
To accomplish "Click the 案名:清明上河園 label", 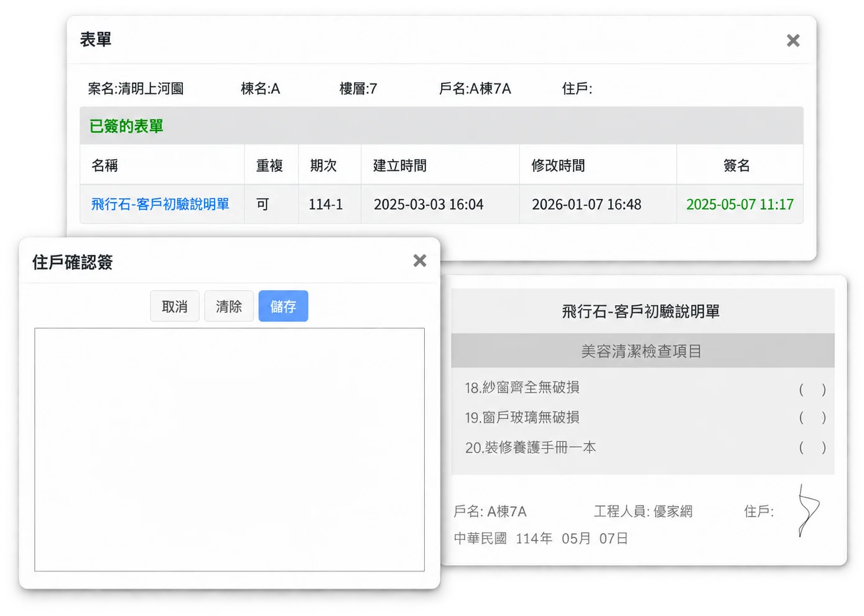I will click(x=136, y=89).
